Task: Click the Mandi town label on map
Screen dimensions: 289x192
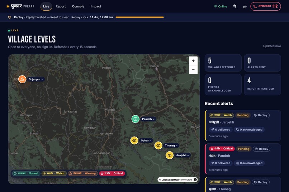Action: [x=110, y=109]
